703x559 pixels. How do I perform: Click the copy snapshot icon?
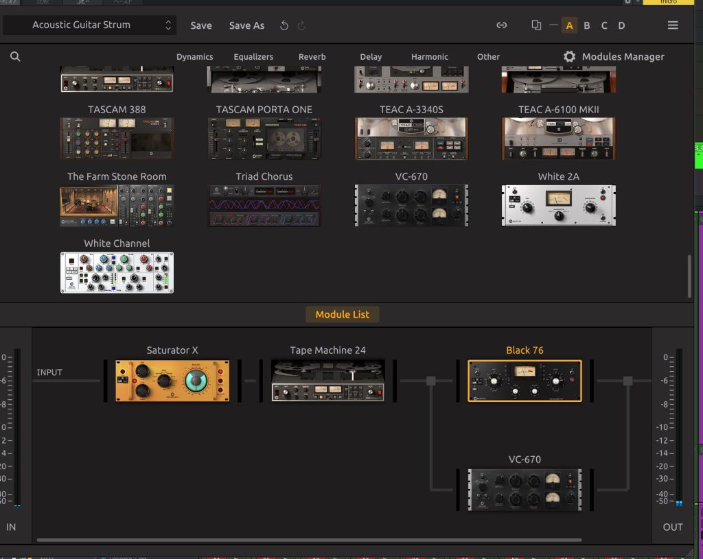coord(536,25)
